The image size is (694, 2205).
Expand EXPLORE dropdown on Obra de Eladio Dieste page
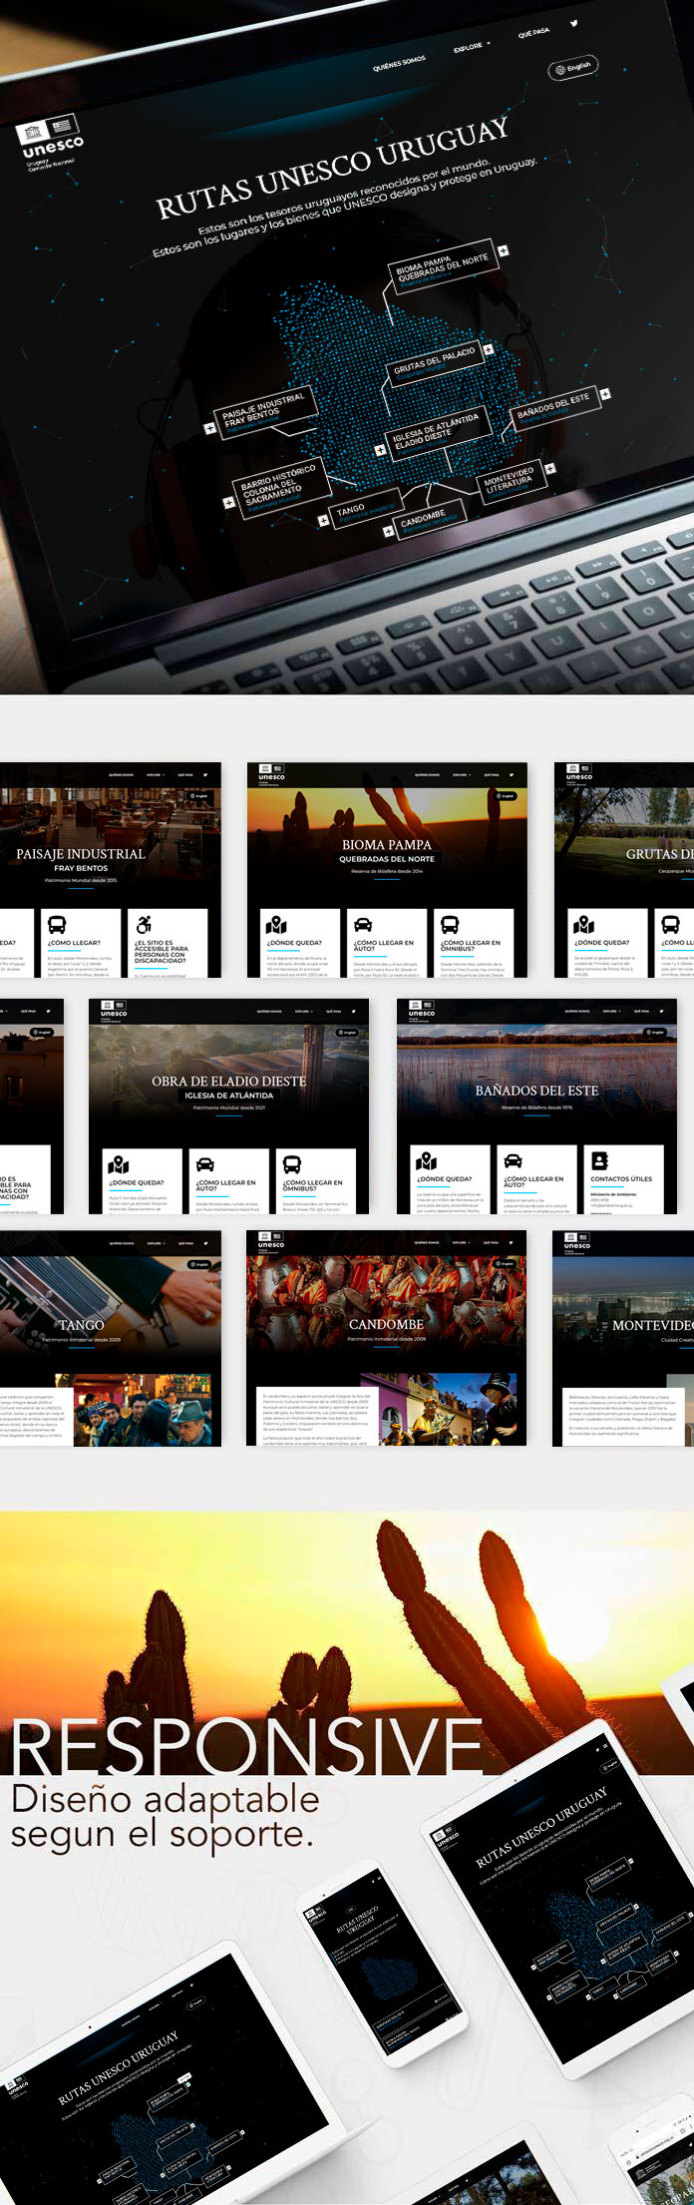tap(303, 1011)
